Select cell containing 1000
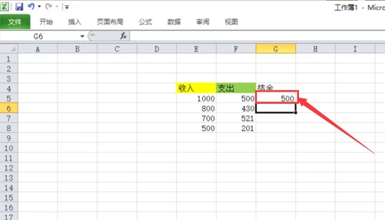Viewport: 385px width, 220px height. point(196,98)
